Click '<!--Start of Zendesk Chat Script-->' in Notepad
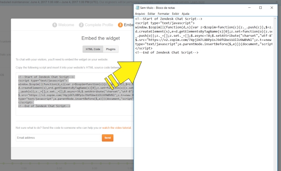Viewport: 281px width, 171px height. pos(169,19)
